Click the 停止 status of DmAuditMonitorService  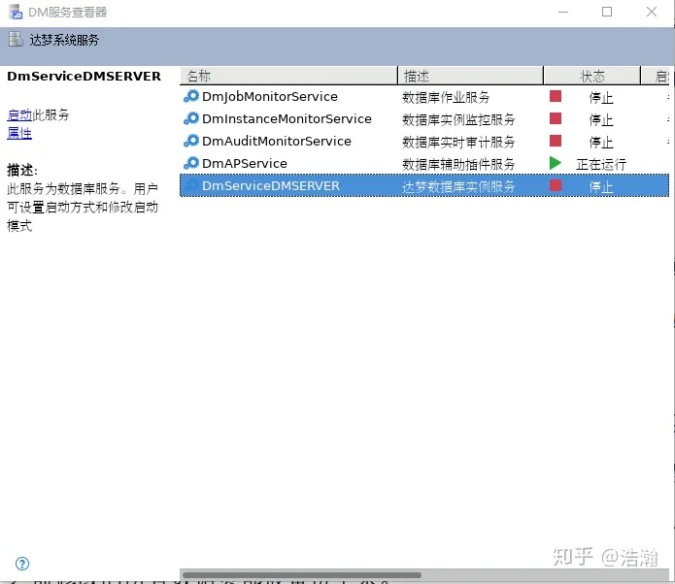601,143
